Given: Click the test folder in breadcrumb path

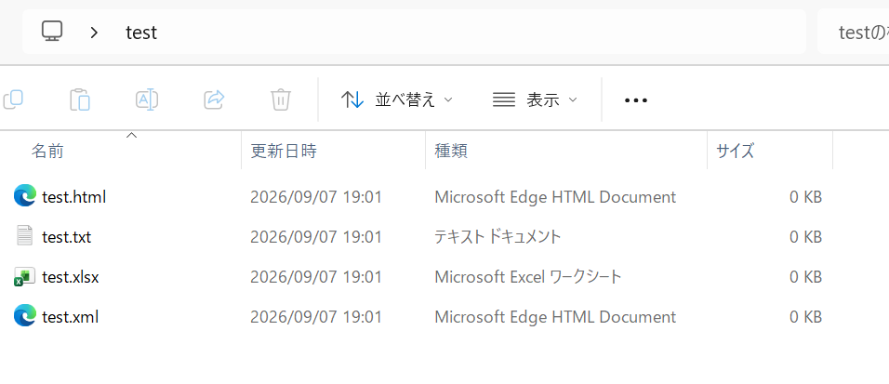Looking at the screenshot, I should point(141,33).
